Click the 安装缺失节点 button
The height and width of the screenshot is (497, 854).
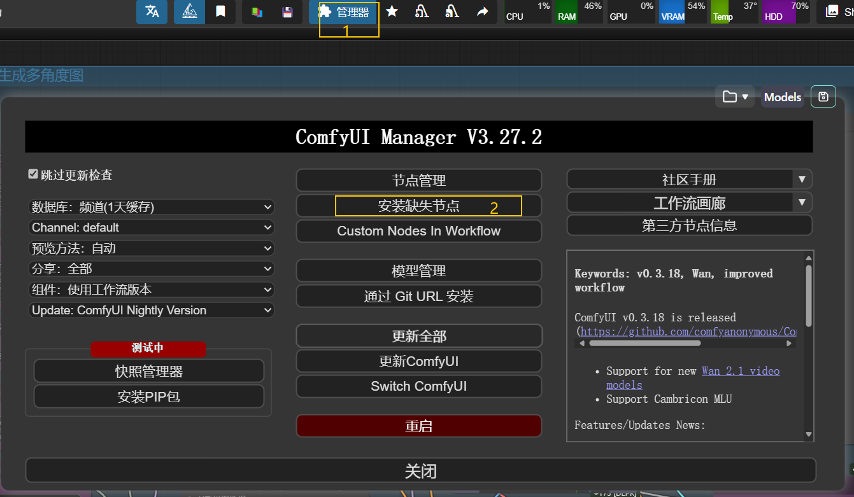pos(419,206)
